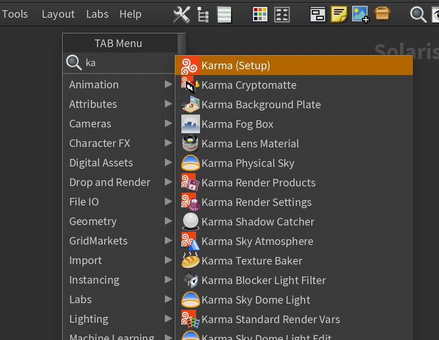
Task: Click the Karma Shadow Catcher sphere icon
Action: (x=190, y=221)
